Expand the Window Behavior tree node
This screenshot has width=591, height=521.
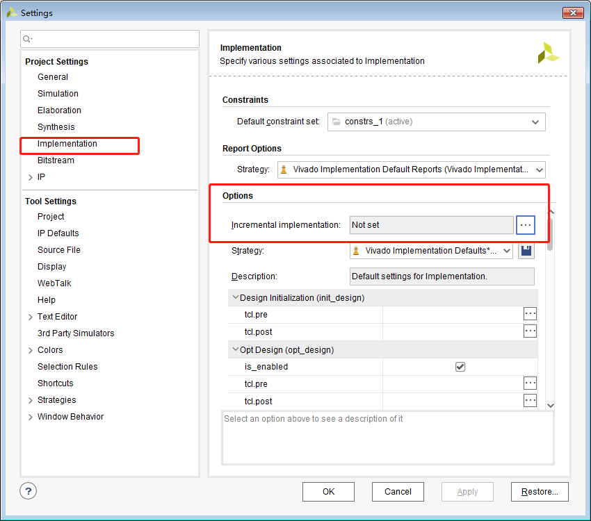[31, 417]
